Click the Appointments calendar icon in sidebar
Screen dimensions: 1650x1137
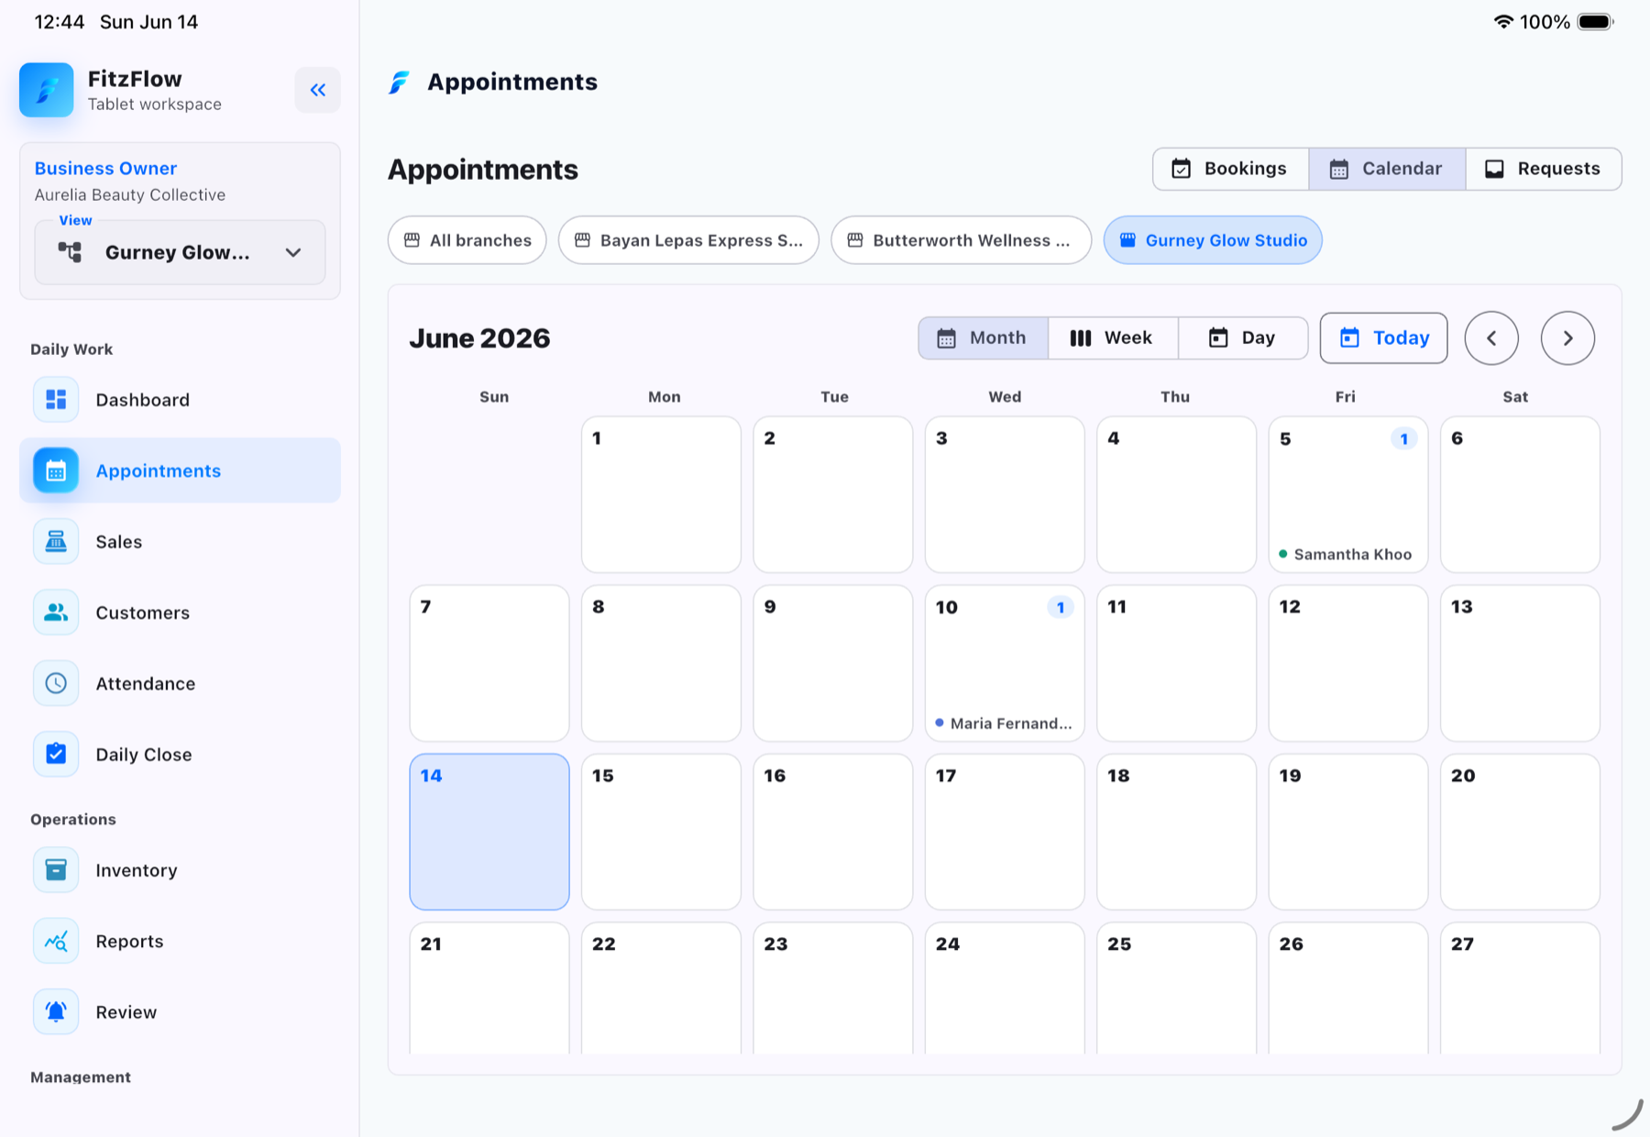pos(56,470)
